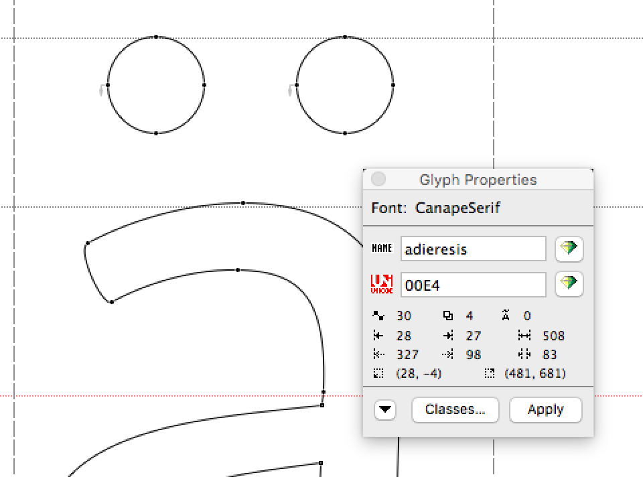This screenshot has width=643, height=477.
Task: Select the bottom node of the right dieresis circle
Action: click(x=345, y=133)
